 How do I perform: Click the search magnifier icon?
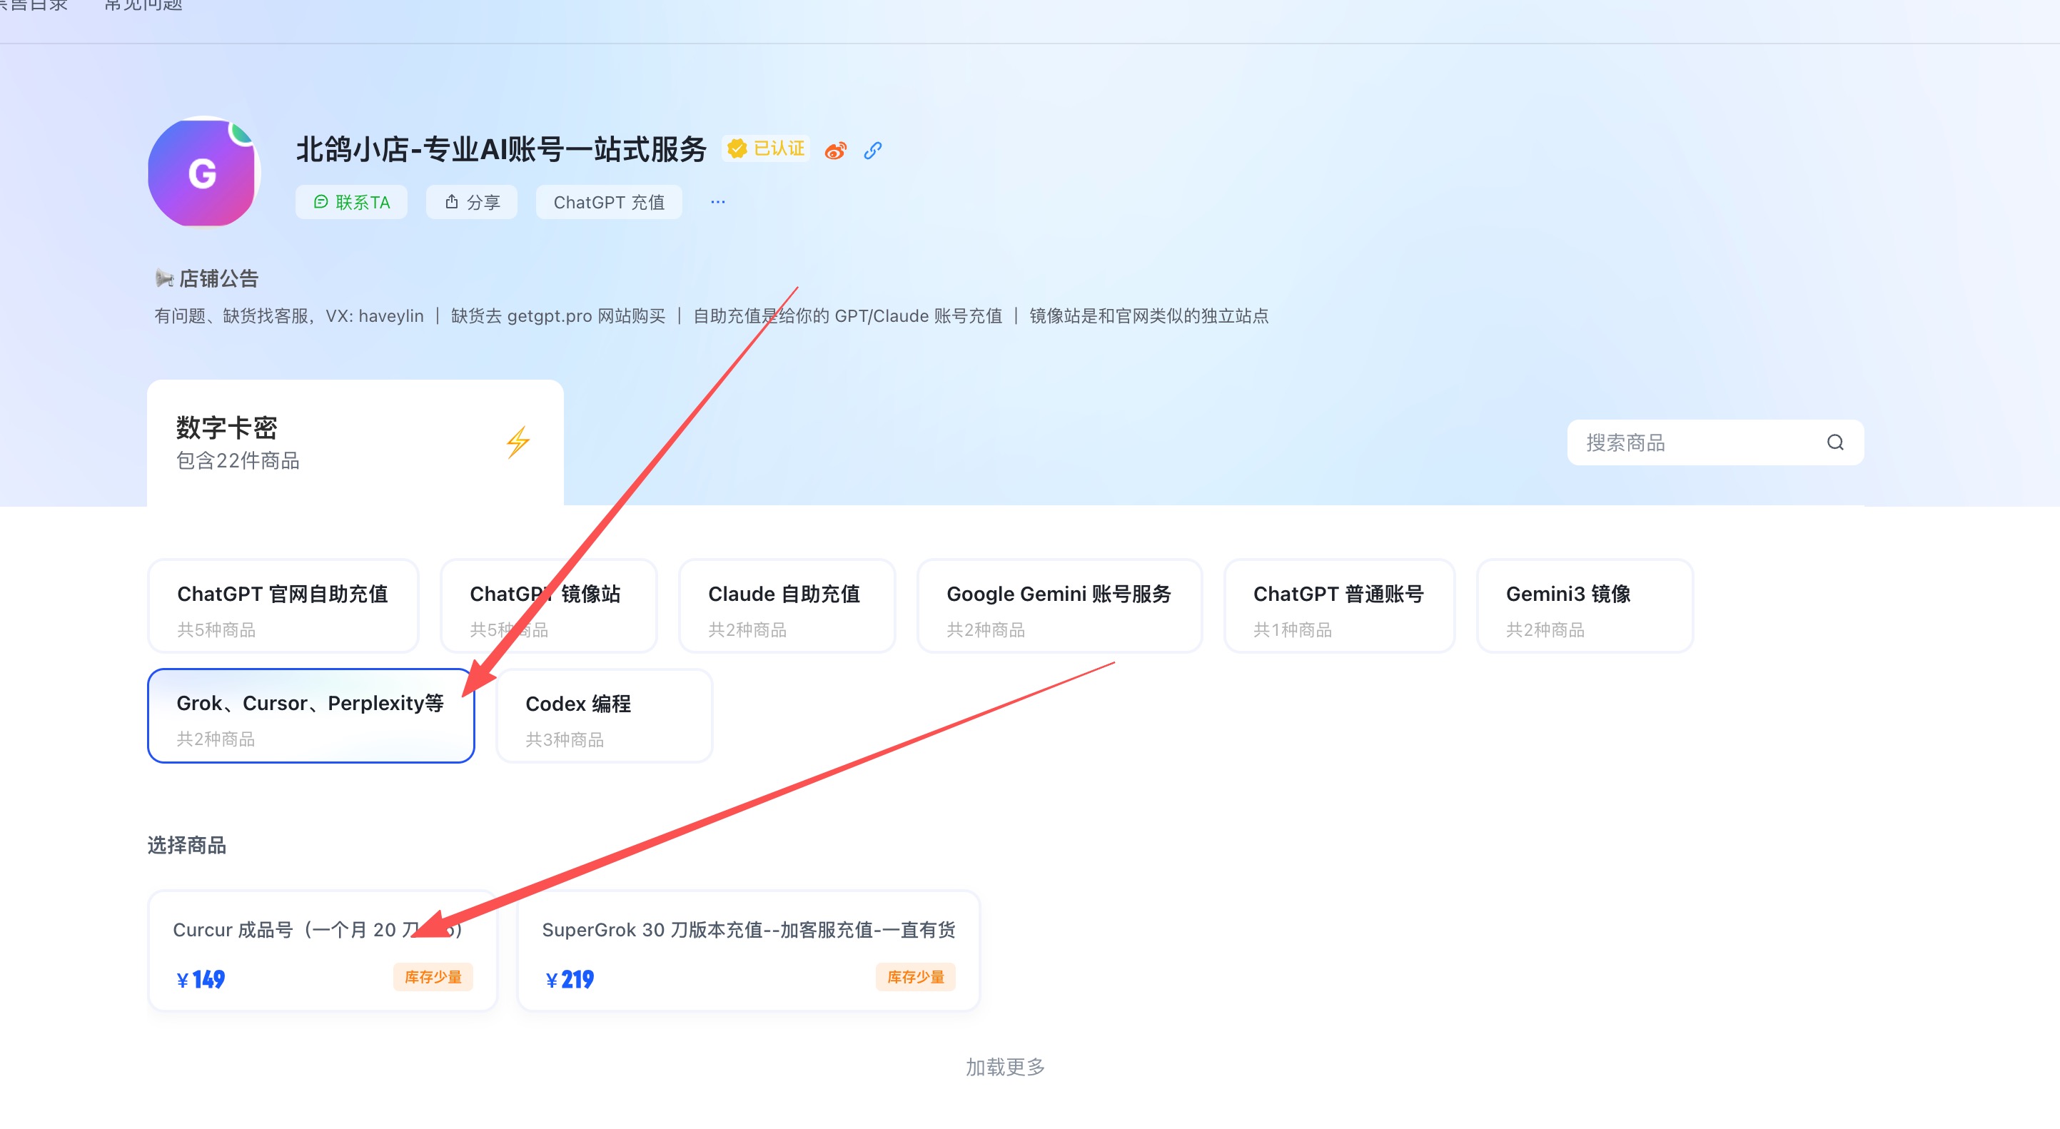pyautogui.click(x=1834, y=442)
